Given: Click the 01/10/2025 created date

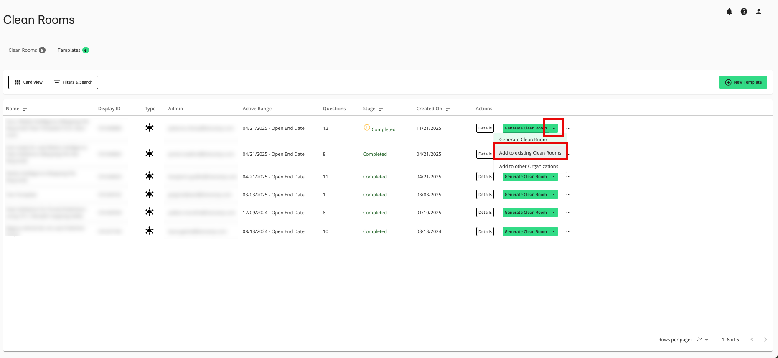Looking at the screenshot, I should (429, 213).
